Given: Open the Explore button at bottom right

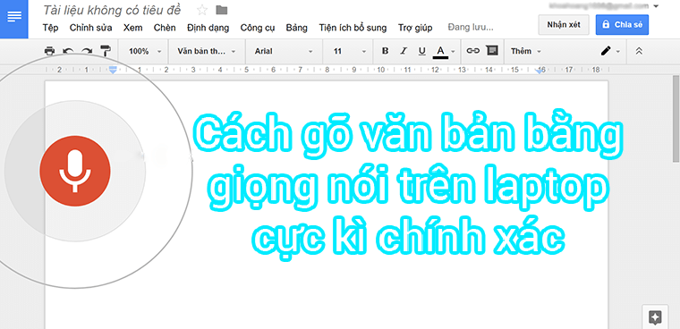Looking at the screenshot, I should pos(655,317).
